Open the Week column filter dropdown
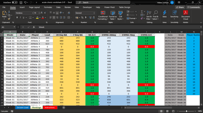This screenshot has height=113, width=203. coord(15,35)
